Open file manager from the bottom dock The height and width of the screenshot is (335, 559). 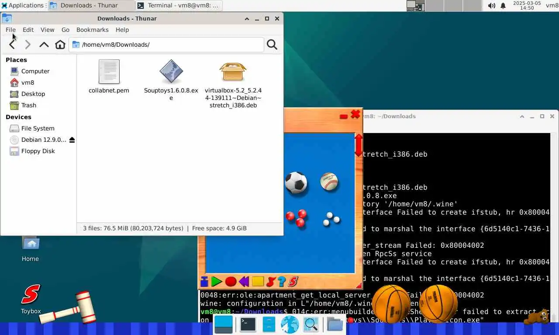269,325
